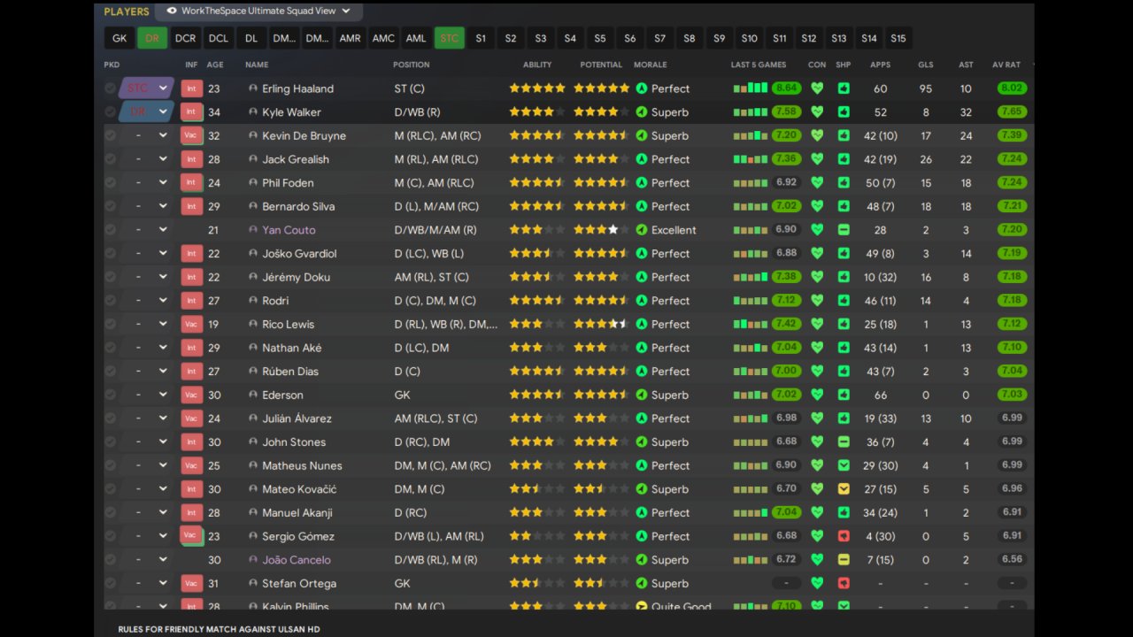
Task: Open the player info icon beside Phil Foden
Action: (253, 183)
